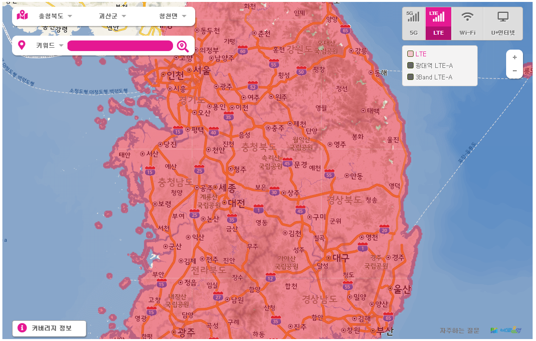
Task: Switch to the Wi-Fi tab label
Action: tap(467, 33)
